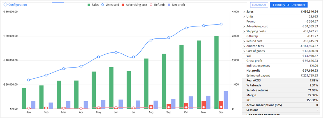Click the April Refunds data point
The image size is (323, 118).
point(81,109)
